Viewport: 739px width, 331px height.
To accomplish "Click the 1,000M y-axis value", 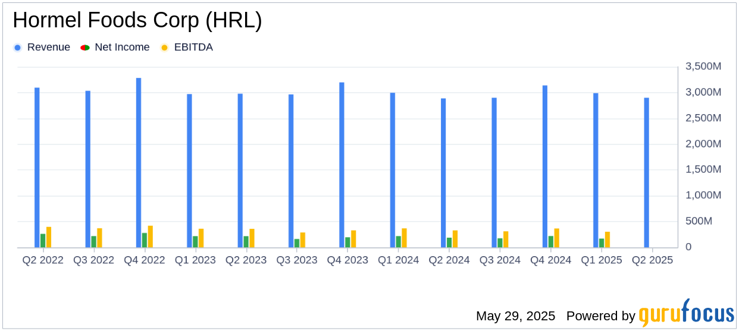I will coord(703,196).
